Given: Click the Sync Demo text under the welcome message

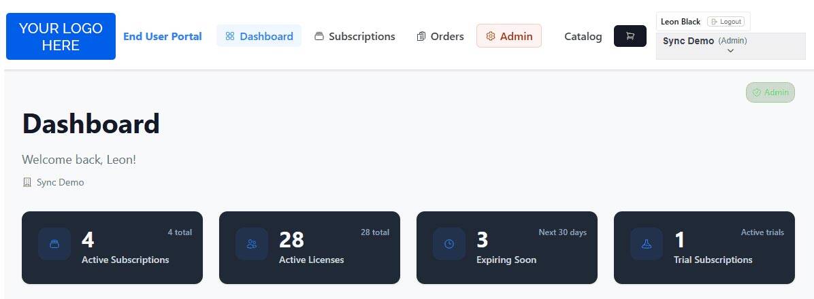Looking at the screenshot, I should 60,182.
